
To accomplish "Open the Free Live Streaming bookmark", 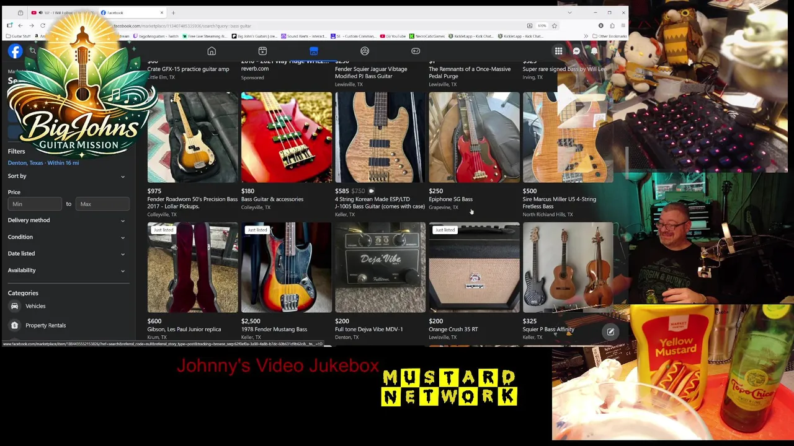I will click(x=205, y=37).
